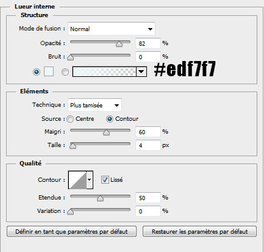Click the Contour curve thumbnail
The height and width of the screenshot is (252, 264).
click(x=77, y=180)
